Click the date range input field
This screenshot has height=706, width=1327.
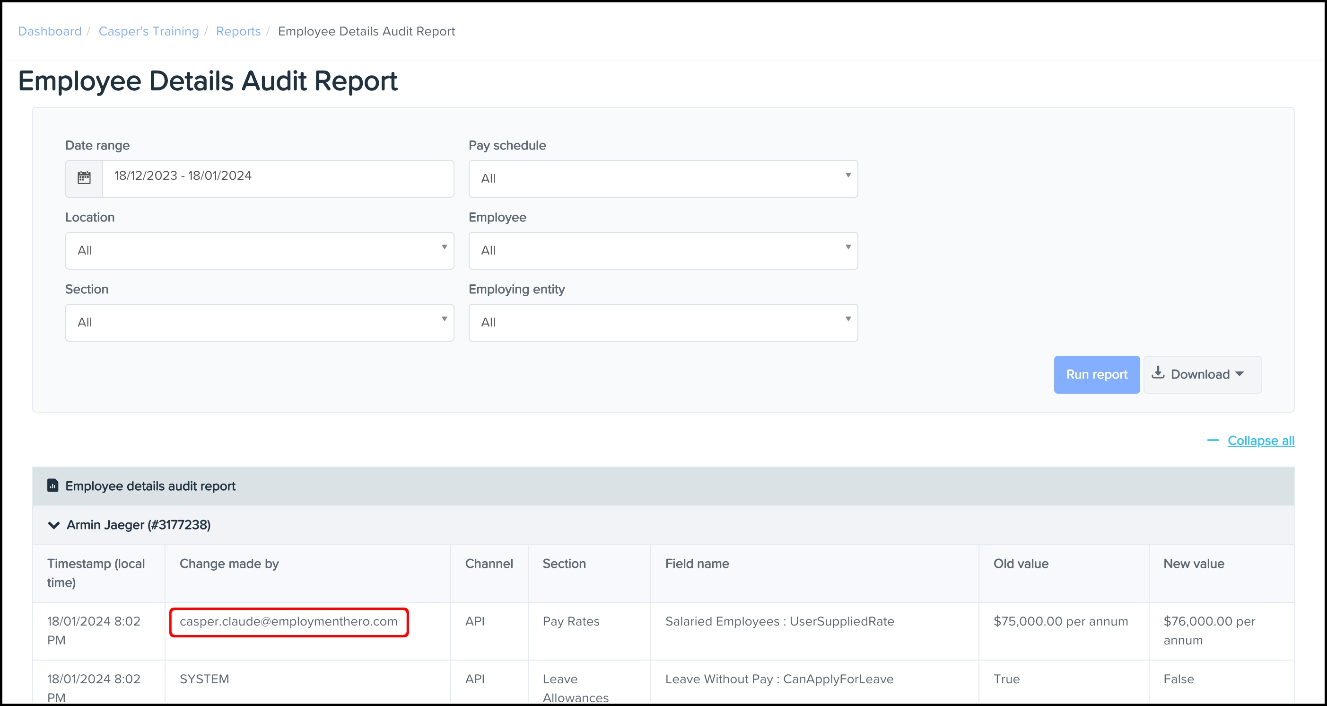click(278, 178)
